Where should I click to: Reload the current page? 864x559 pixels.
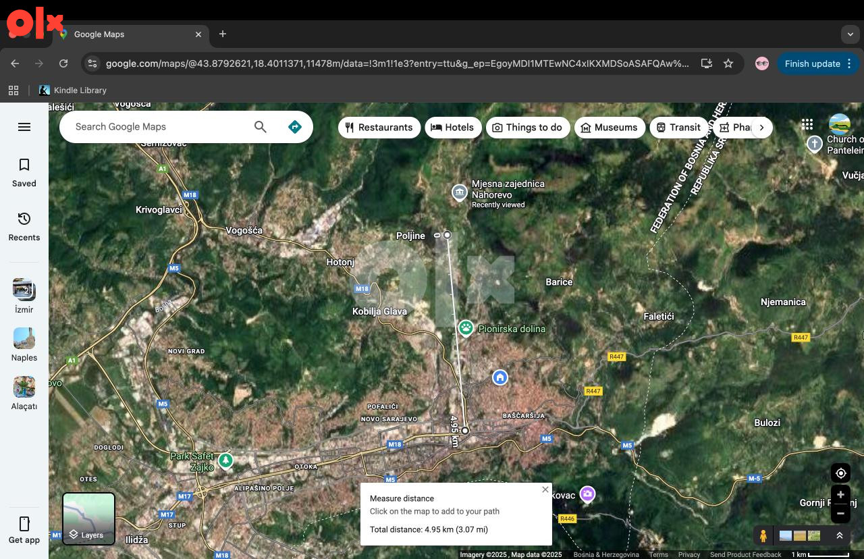click(x=63, y=63)
